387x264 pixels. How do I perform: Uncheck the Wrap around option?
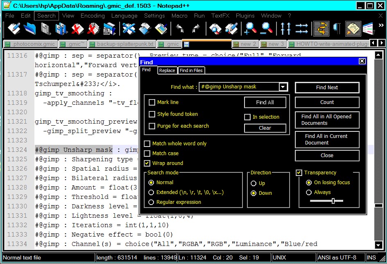click(147, 163)
